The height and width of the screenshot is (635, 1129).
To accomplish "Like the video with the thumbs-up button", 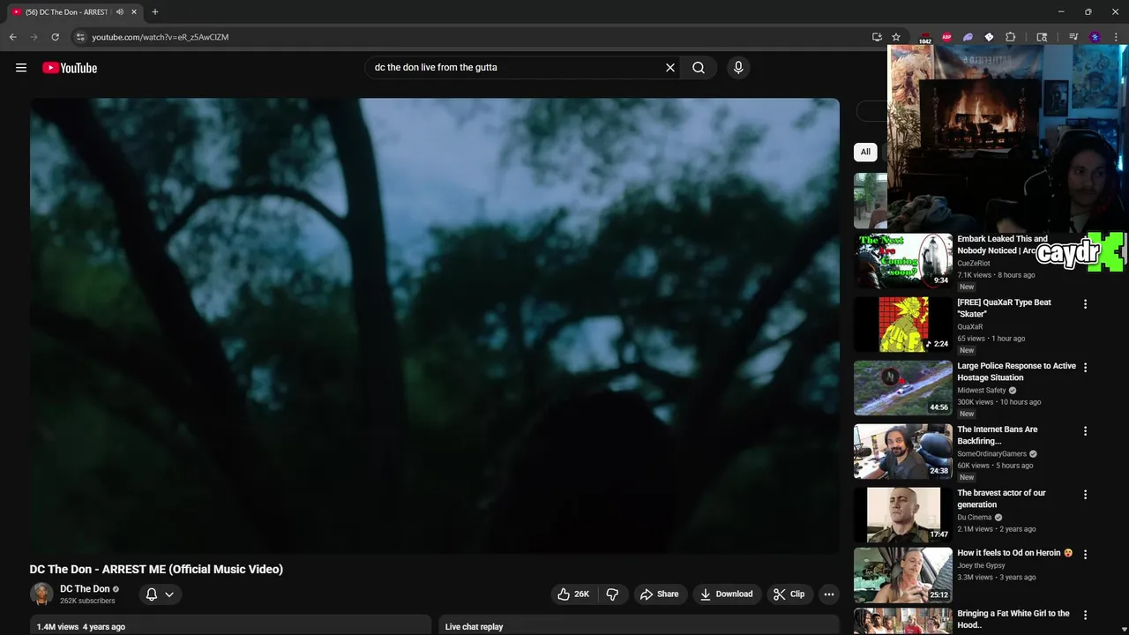I will click(573, 594).
